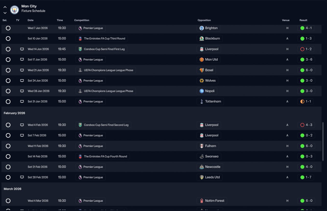
Task: Sort by the Opposition column header
Action: [204, 20]
